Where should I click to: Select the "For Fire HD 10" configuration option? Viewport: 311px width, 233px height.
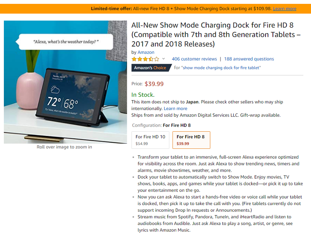[x=150, y=139]
